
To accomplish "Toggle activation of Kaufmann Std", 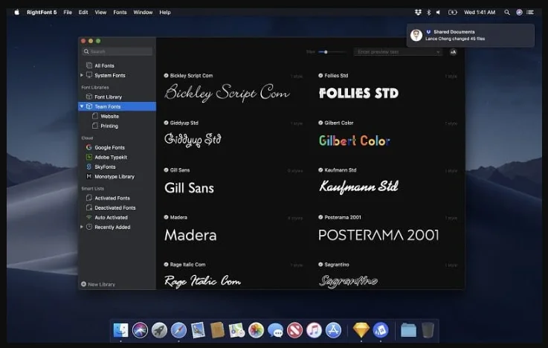I will click(x=320, y=170).
